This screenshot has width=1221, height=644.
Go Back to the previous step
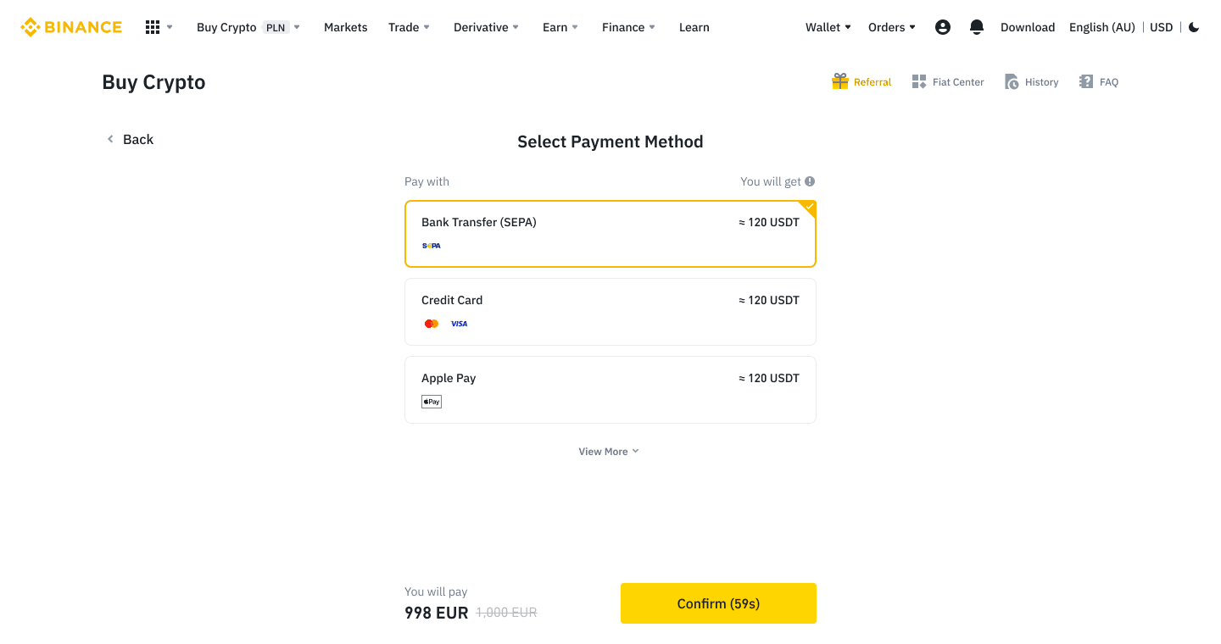coord(130,140)
